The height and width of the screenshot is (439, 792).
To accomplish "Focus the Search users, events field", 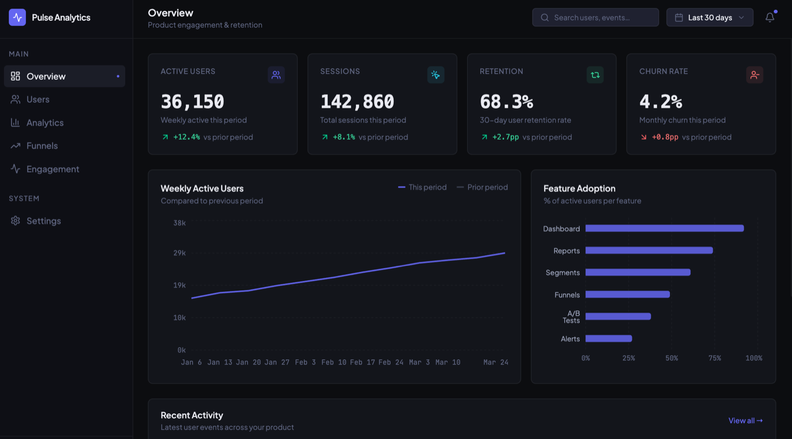I will pyautogui.click(x=596, y=18).
